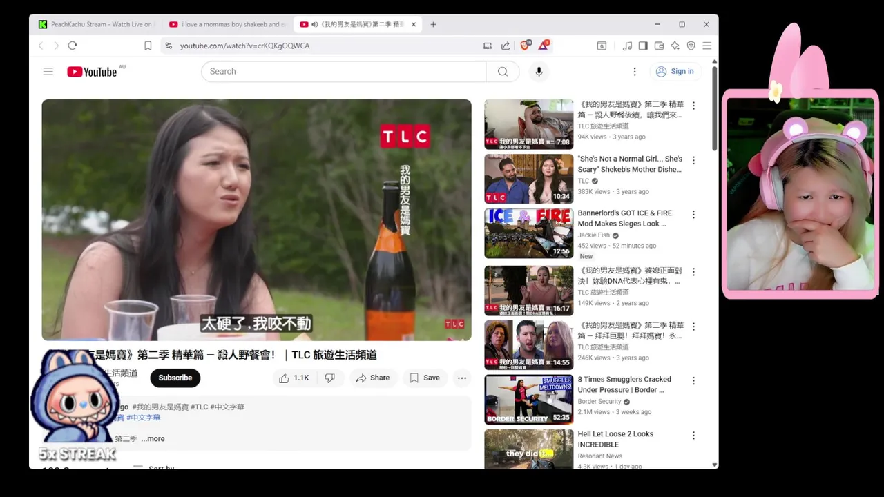884x497 pixels.
Task: Open options for 殺人野餐後續 video
Action: tap(693, 106)
